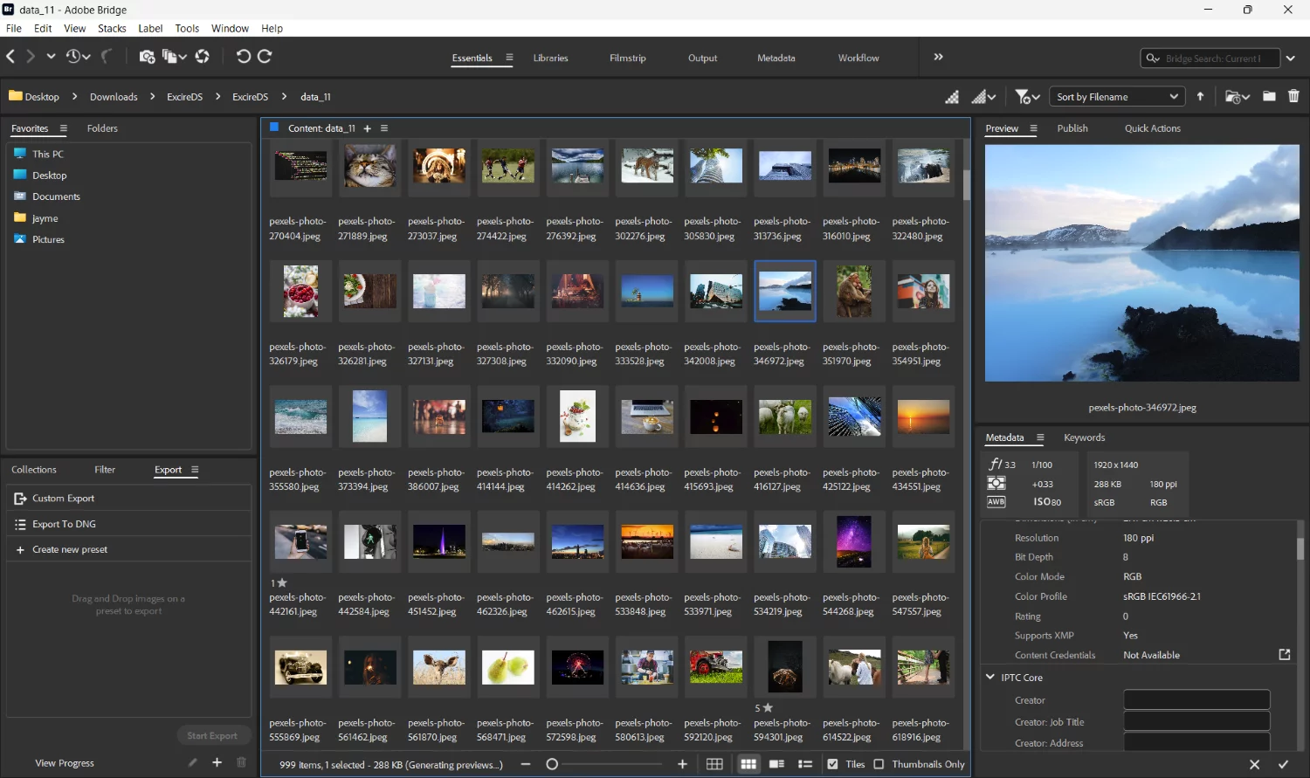Click the Delete item trash icon
The height and width of the screenshot is (778, 1310).
pos(1294,96)
